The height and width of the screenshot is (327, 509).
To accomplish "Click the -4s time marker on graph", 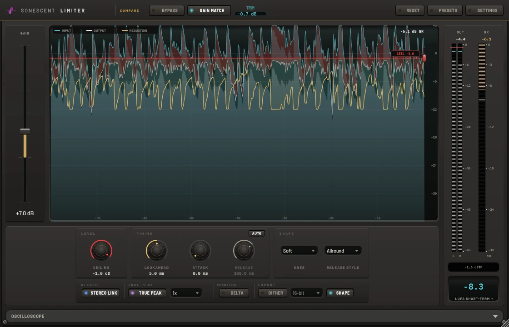I will [x=238, y=218].
